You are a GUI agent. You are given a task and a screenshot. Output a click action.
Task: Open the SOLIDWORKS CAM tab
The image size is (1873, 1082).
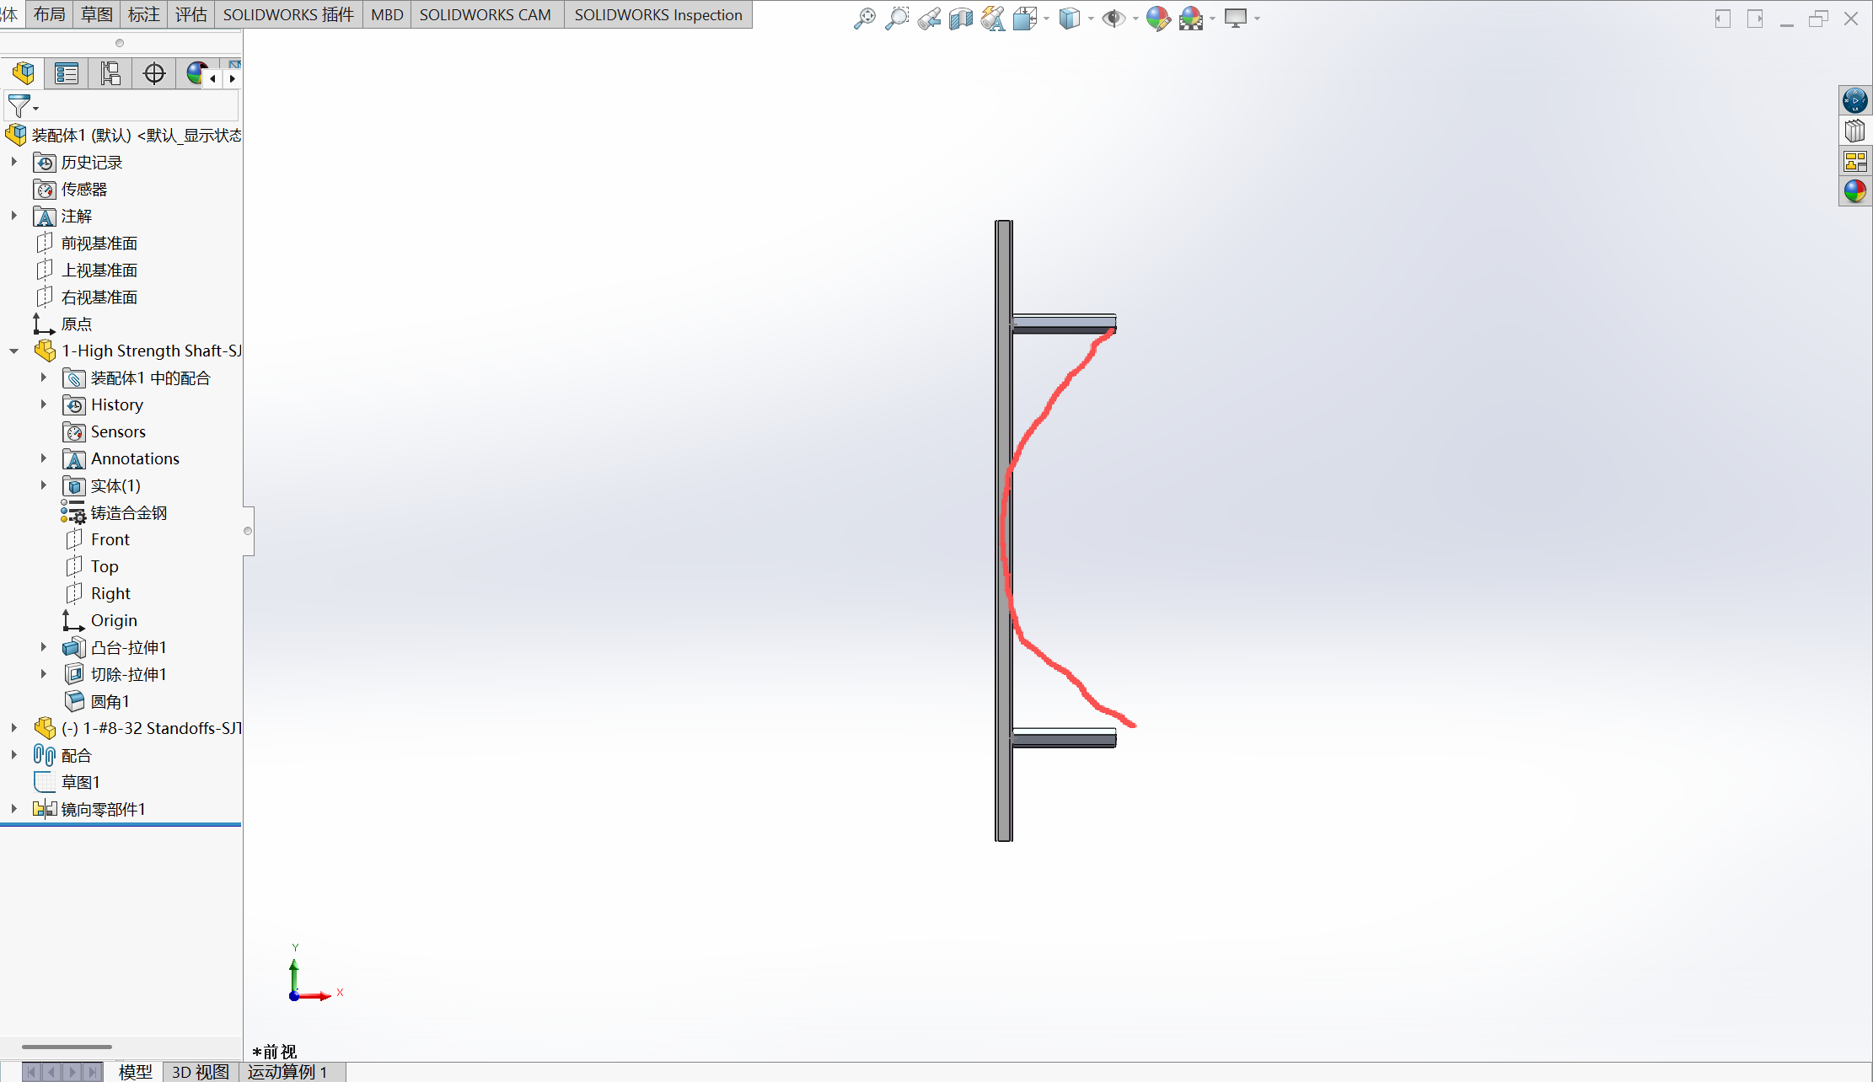[486, 14]
